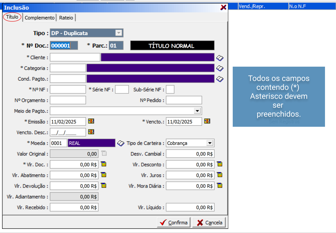Viewport: 336px width, 233px height.
Task: Open calculator for Vlr. Doc. field
Action: [x=104, y=164]
